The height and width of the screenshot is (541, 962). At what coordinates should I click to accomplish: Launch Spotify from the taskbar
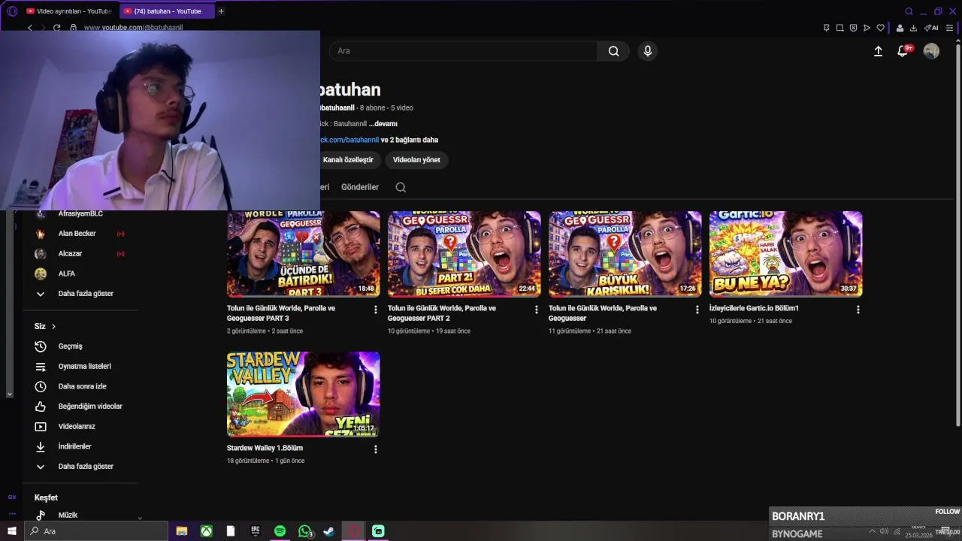click(x=280, y=531)
